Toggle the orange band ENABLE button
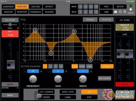Screen dimensions: 136x101 [107, 66]
